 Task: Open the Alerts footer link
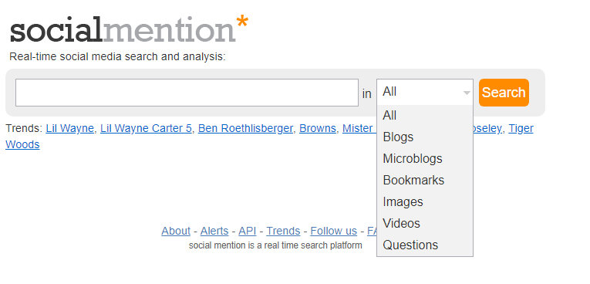[x=214, y=231]
